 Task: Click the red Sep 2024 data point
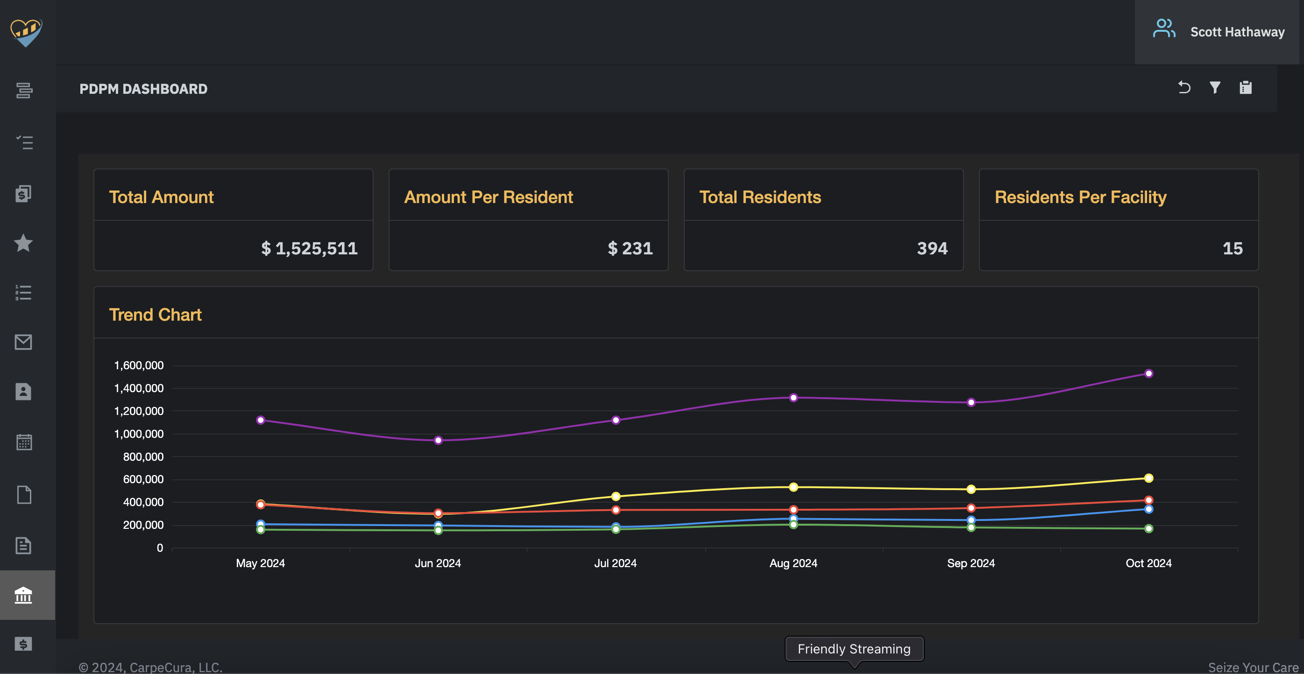(x=971, y=508)
